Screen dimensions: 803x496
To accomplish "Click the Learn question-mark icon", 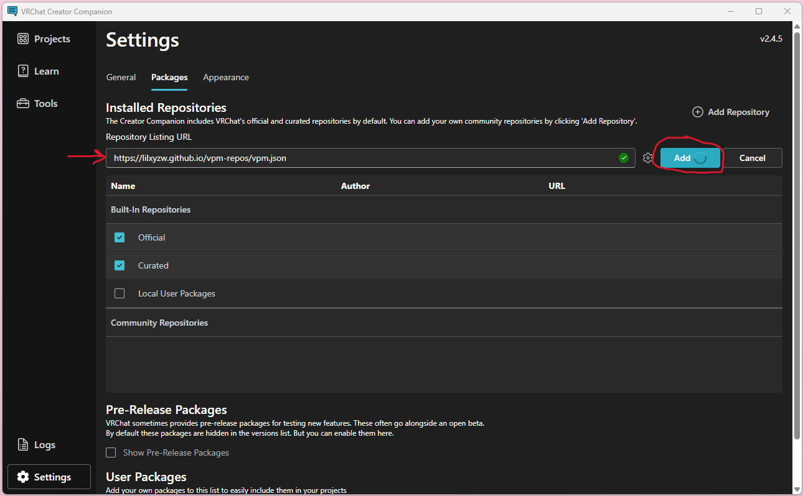I will pyautogui.click(x=23, y=71).
